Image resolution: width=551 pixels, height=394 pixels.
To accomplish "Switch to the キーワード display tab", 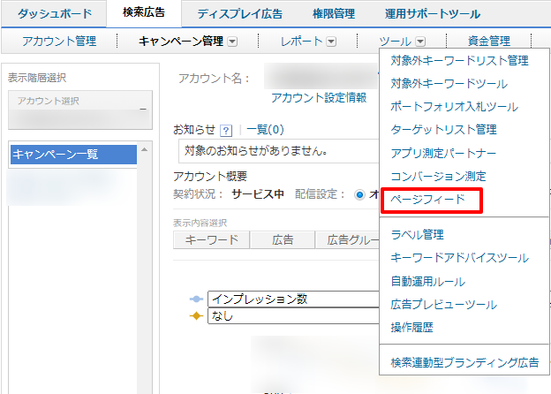I will tap(212, 239).
